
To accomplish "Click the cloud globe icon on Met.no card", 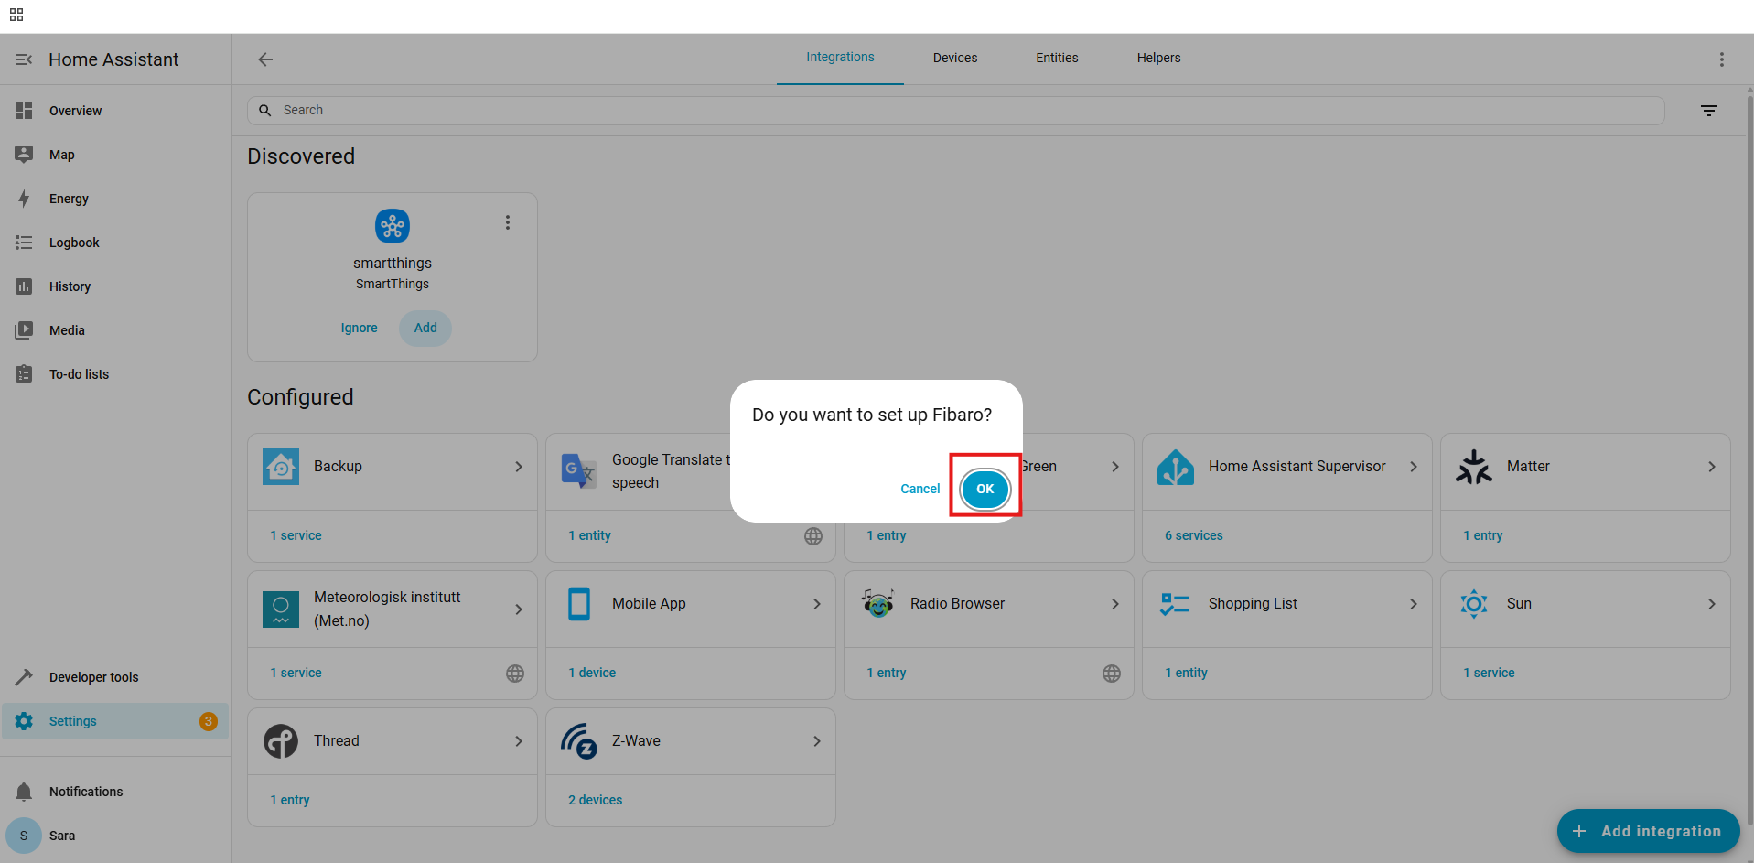I will point(515,674).
